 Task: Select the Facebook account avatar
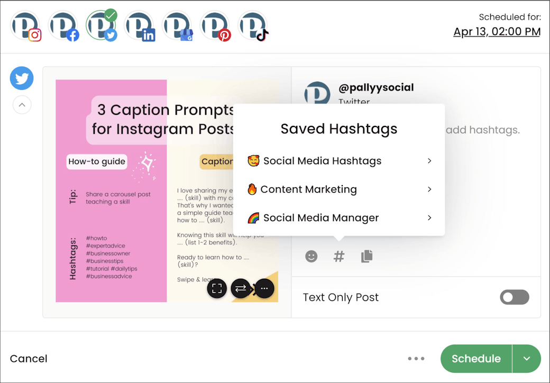[63, 26]
